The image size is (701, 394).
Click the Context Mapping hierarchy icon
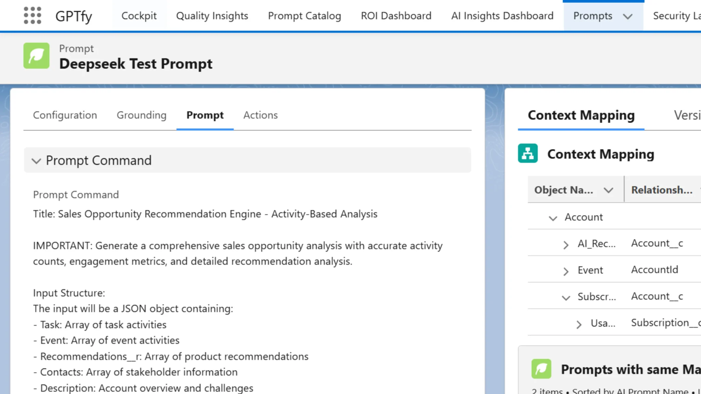[x=528, y=154]
